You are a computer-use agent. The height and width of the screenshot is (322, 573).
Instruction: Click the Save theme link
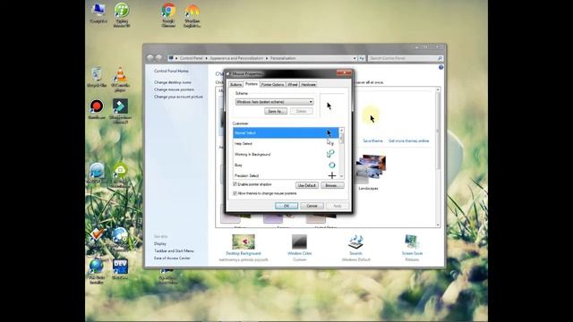(372, 140)
